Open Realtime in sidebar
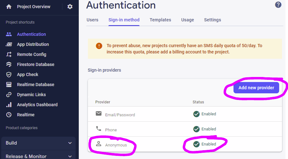288x159 pixels. point(26,115)
